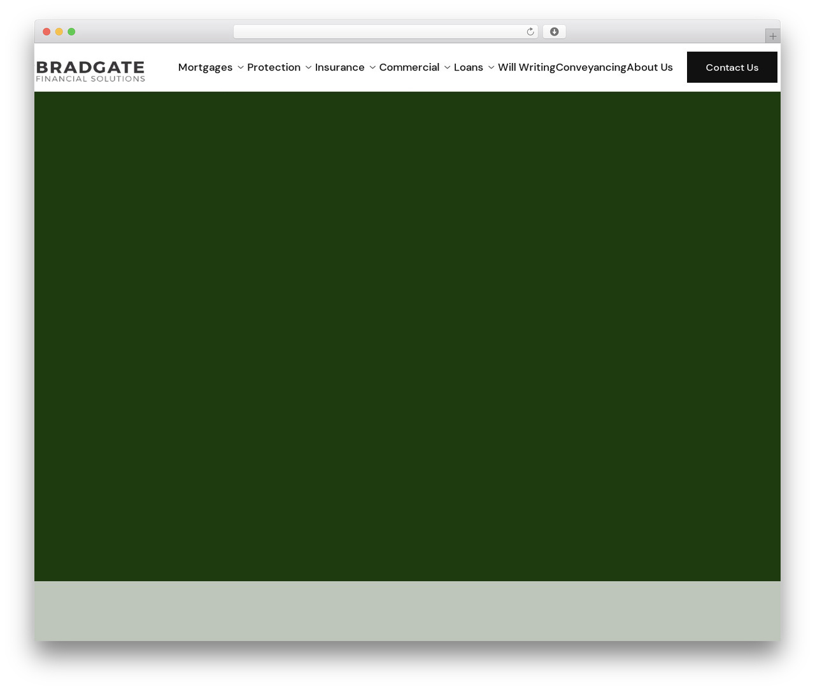Focus the browser address bar
Viewport: 815px width, 690px height.
click(x=385, y=32)
